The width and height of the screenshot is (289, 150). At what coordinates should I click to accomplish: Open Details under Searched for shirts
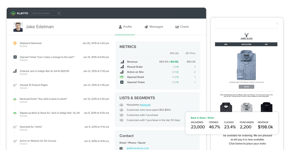pyautogui.click(x=24, y=130)
